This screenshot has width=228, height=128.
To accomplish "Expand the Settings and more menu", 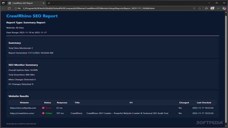I will pos(218,8).
